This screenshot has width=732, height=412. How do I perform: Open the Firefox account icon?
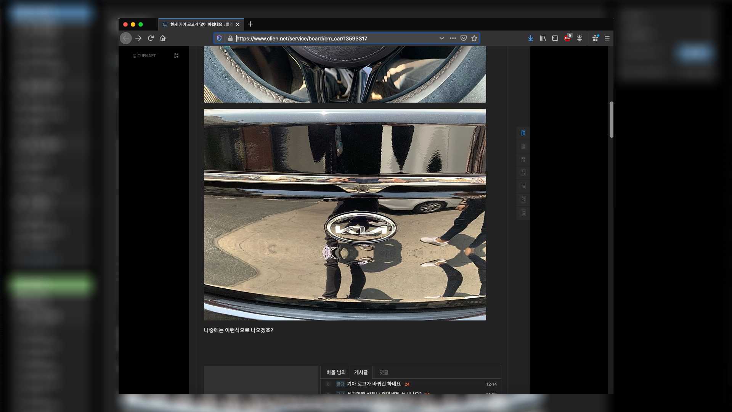tap(579, 38)
